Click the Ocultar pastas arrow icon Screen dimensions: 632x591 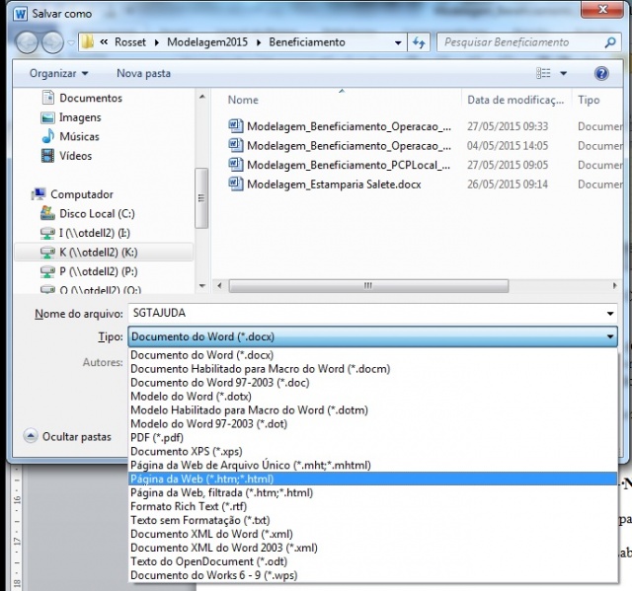(31, 436)
